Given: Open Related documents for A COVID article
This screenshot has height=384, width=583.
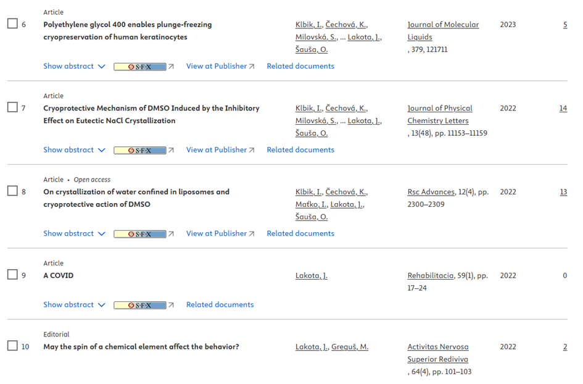Looking at the screenshot, I should tap(220, 305).
